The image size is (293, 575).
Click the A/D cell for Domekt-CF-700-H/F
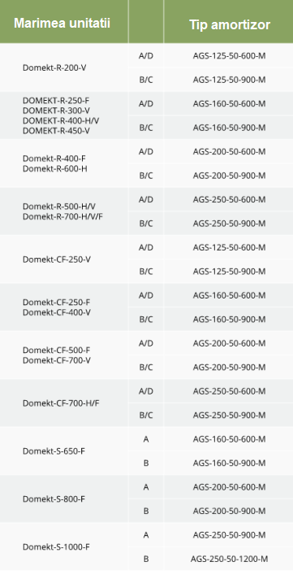click(x=146, y=391)
